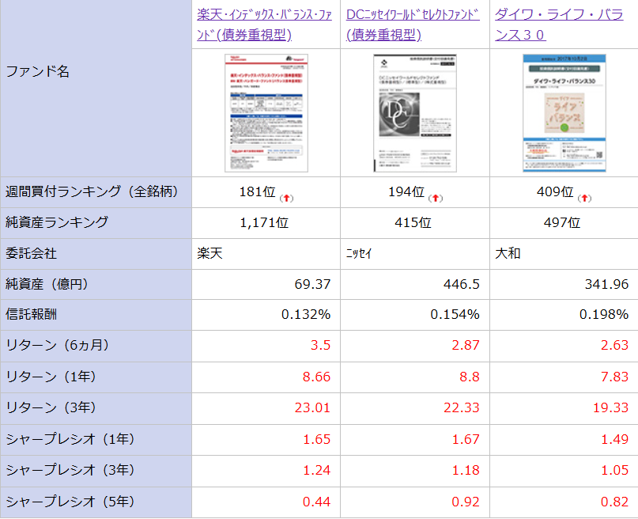Image resolution: width=638 pixels, height=519 pixels.
Task: Click the red up arrow beside 194位
Action: (436, 198)
